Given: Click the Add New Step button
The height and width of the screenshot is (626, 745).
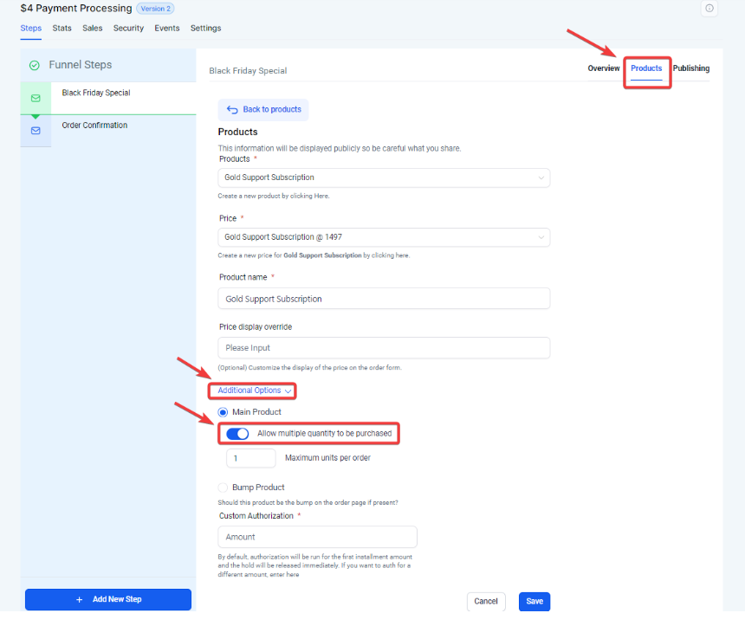Looking at the screenshot, I should pyautogui.click(x=108, y=599).
